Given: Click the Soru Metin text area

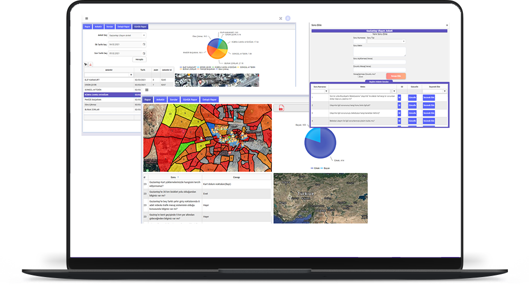Looking at the screenshot, I should tap(379, 51).
